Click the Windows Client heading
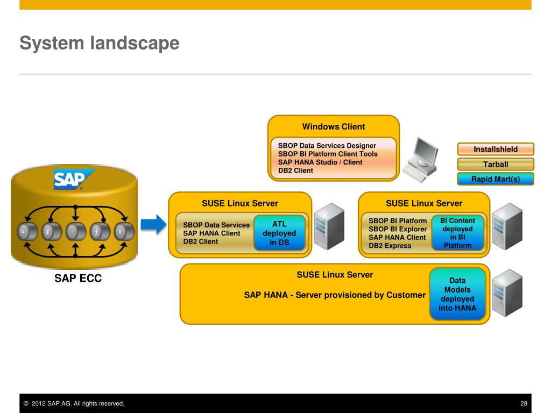The height and width of the screenshot is (413, 551). click(x=334, y=126)
